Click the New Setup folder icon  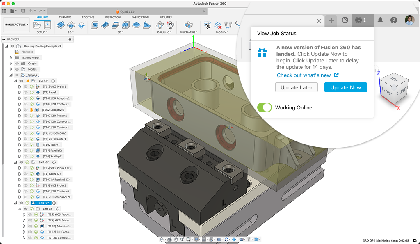coord(37,25)
